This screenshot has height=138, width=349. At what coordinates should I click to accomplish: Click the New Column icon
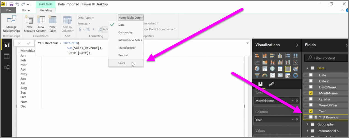point(41,20)
